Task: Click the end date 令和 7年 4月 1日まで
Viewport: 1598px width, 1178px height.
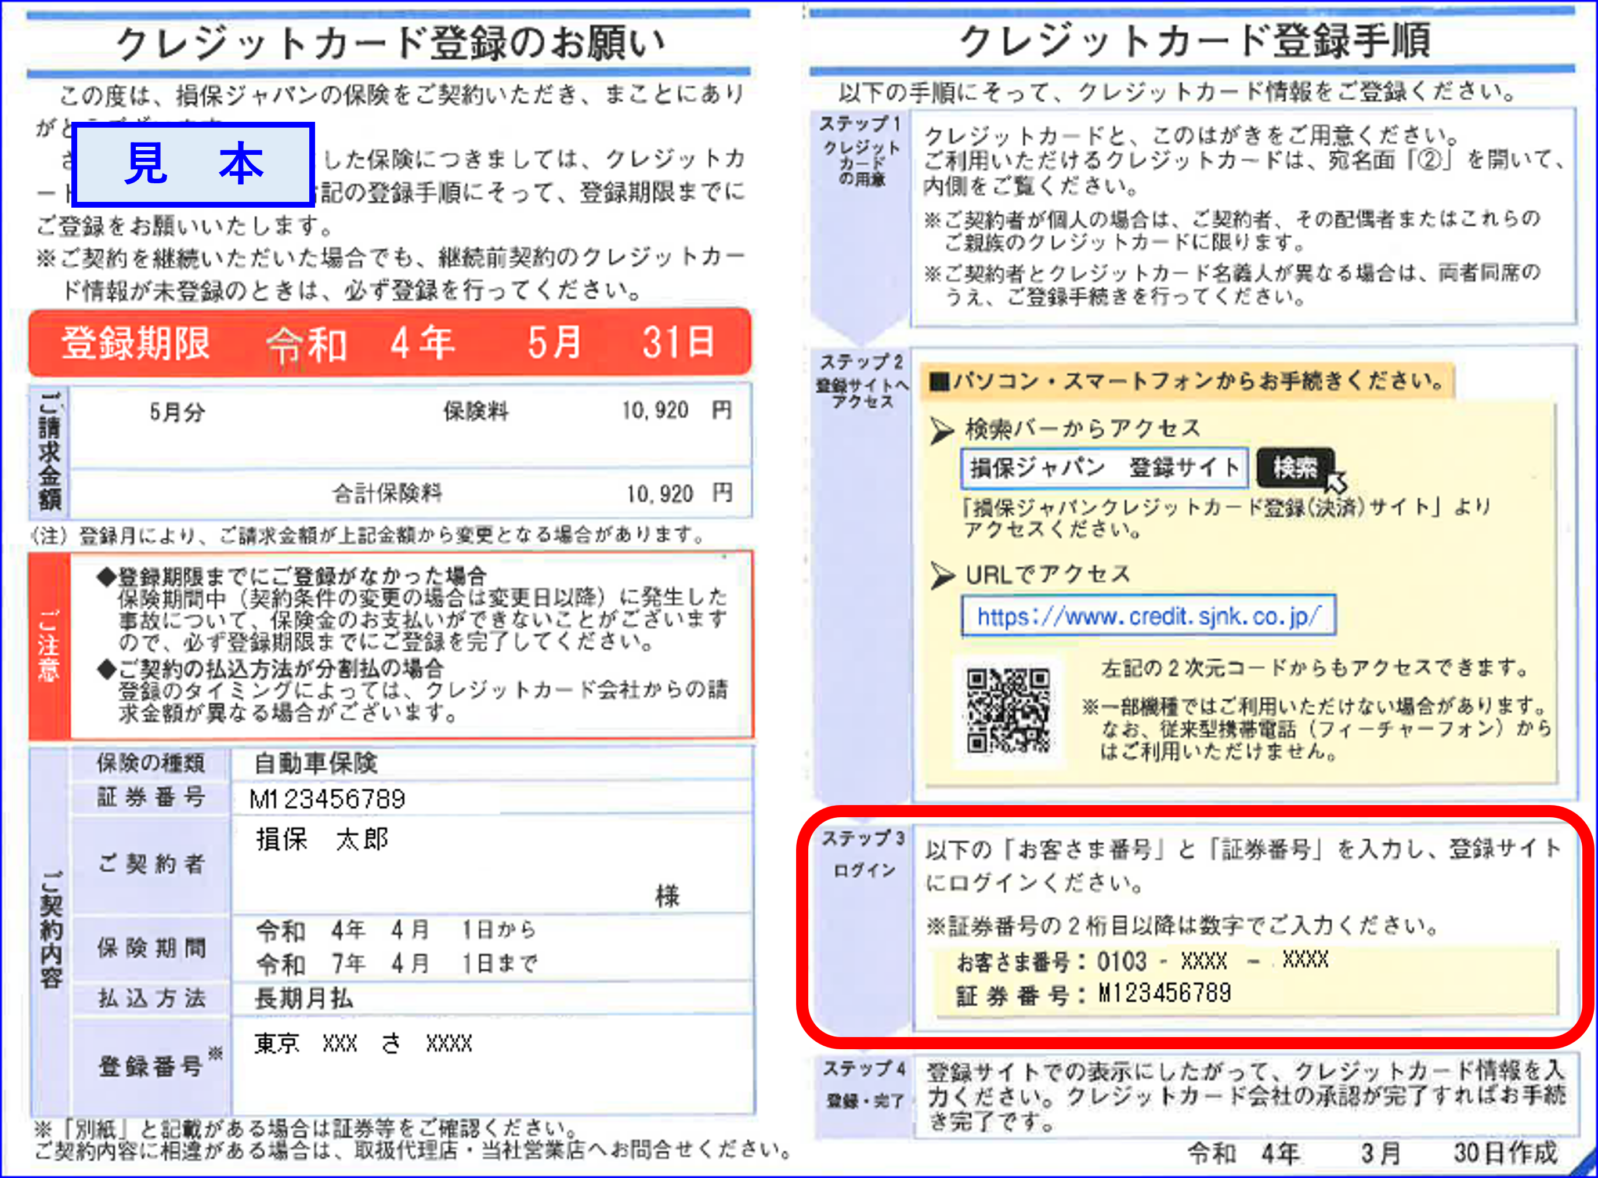Action: [x=397, y=963]
